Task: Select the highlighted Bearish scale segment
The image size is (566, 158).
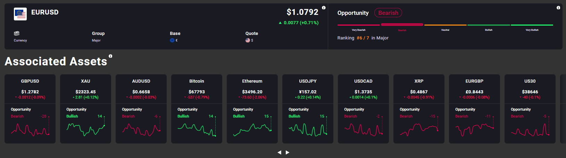Action: coord(402,25)
